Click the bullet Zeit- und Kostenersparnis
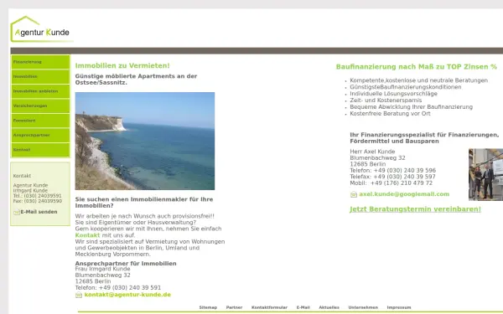The image size is (503, 314). tap(386, 100)
